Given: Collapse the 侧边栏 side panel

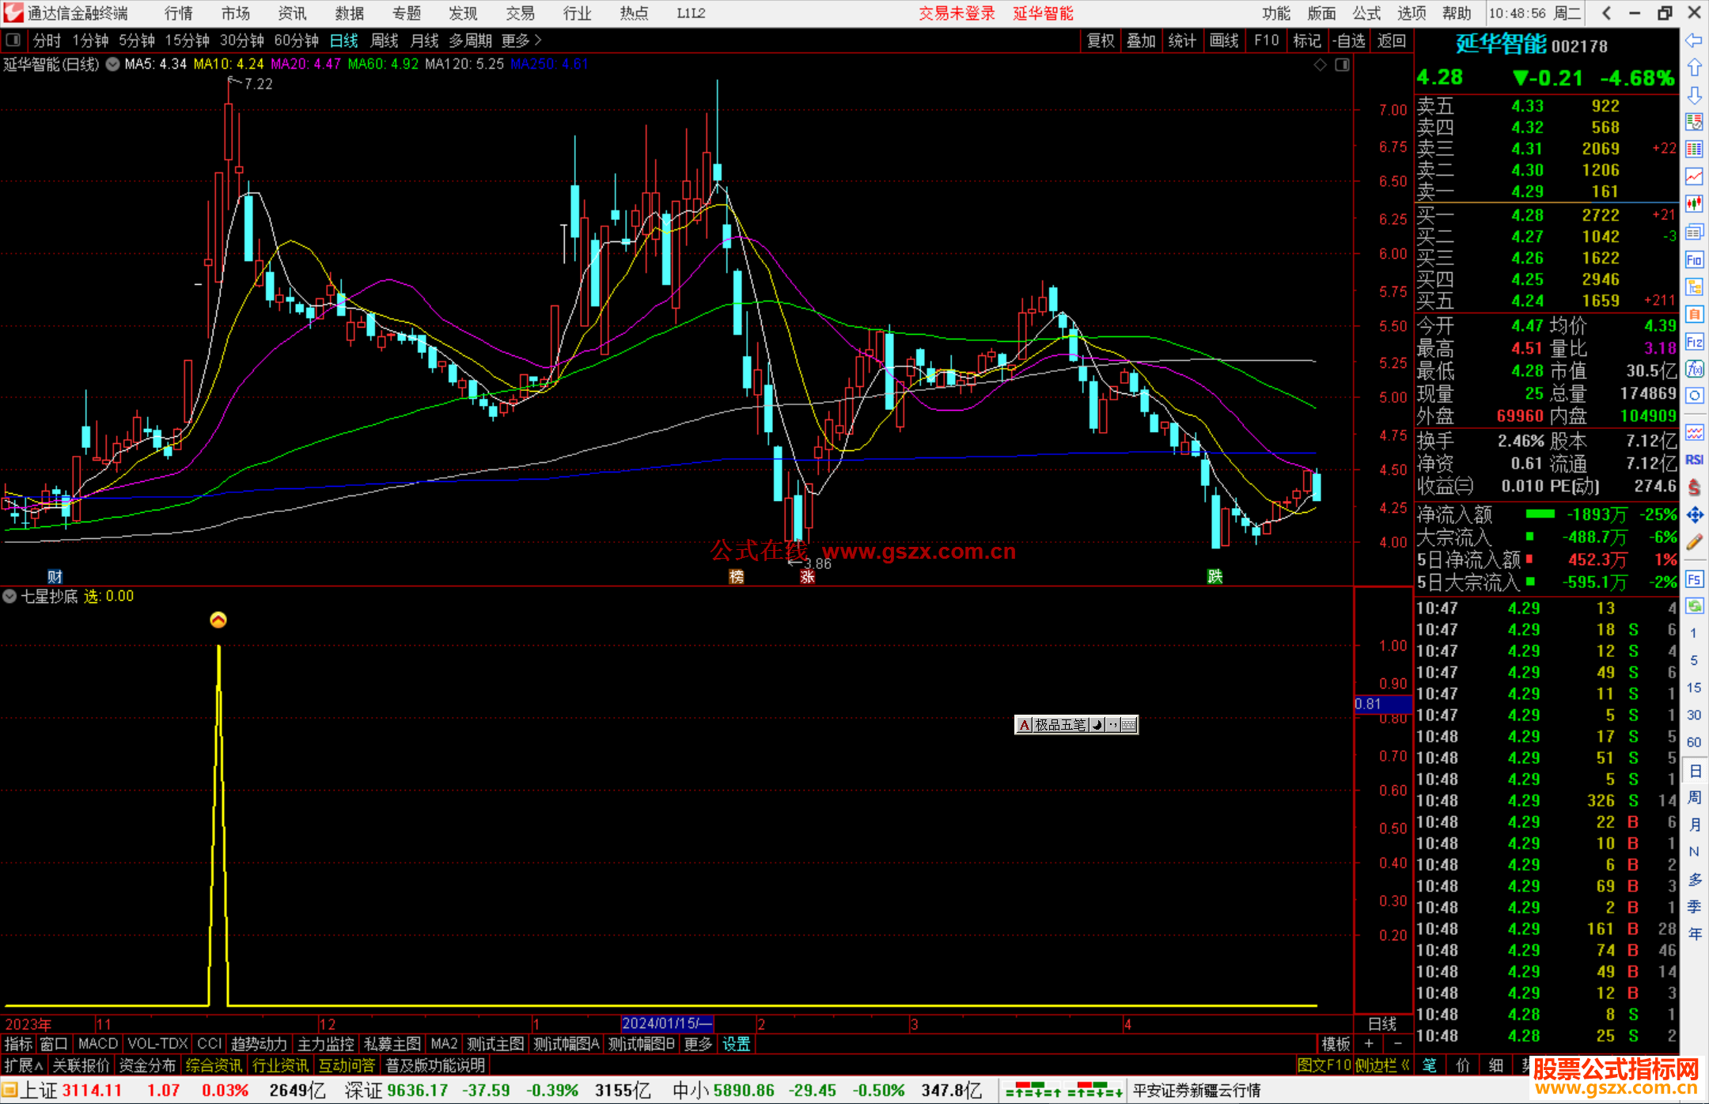Looking at the screenshot, I should pyautogui.click(x=1382, y=1065).
